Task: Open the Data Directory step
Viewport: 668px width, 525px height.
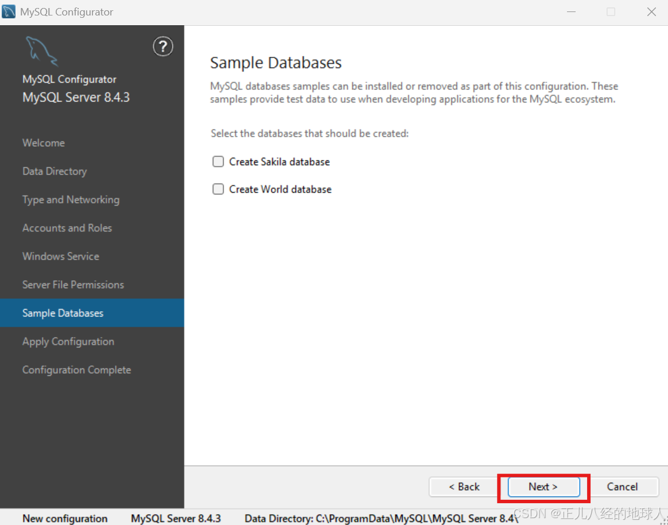Action: point(55,171)
